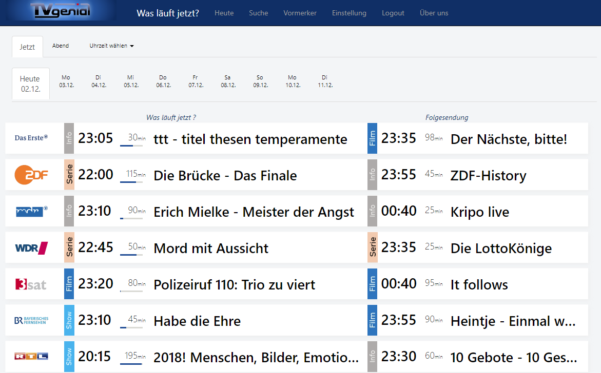Select the WDR channel logo
Viewport: 601px width, 373px height.
[x=30, y=247]
